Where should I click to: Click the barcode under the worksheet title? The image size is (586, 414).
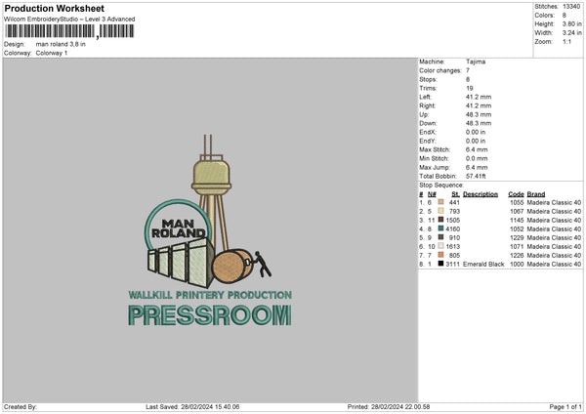pyautogui.click(x=69, y=31)
